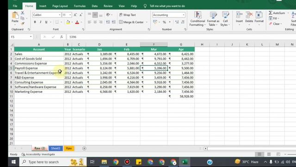The height and width of the screenshot is (167, 296).
Task: Toggle Underline formatting
Action: tap(46, 22)
